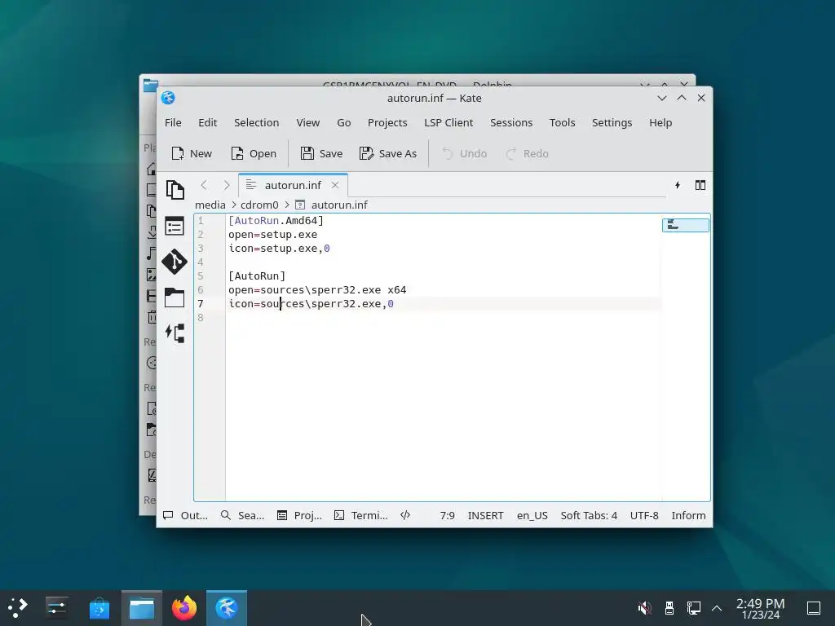The width and height of the screenshot is (835, 626).
Task: Click media in the breadcrumb path
Action: pos(210,205)
